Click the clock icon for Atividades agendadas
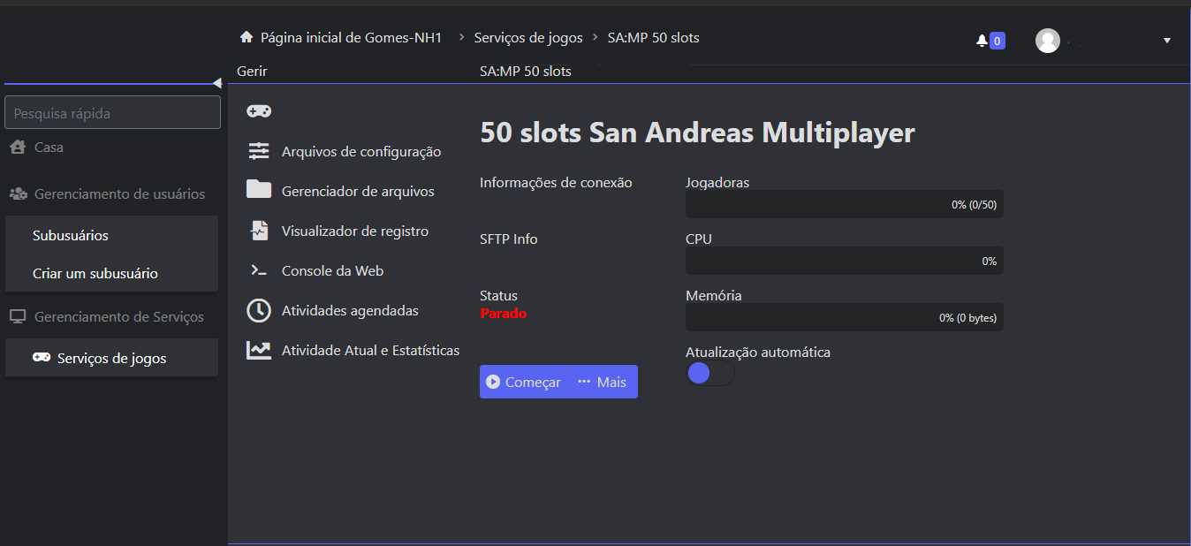1191x546 pixels. [x=259, y=310]
